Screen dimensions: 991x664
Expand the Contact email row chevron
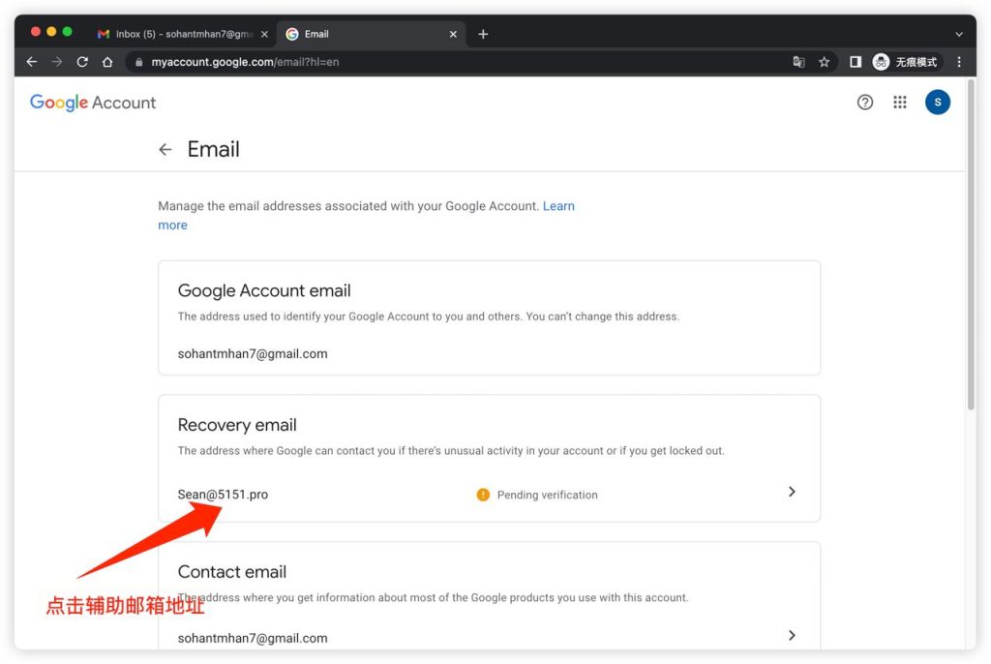[792, 635]
